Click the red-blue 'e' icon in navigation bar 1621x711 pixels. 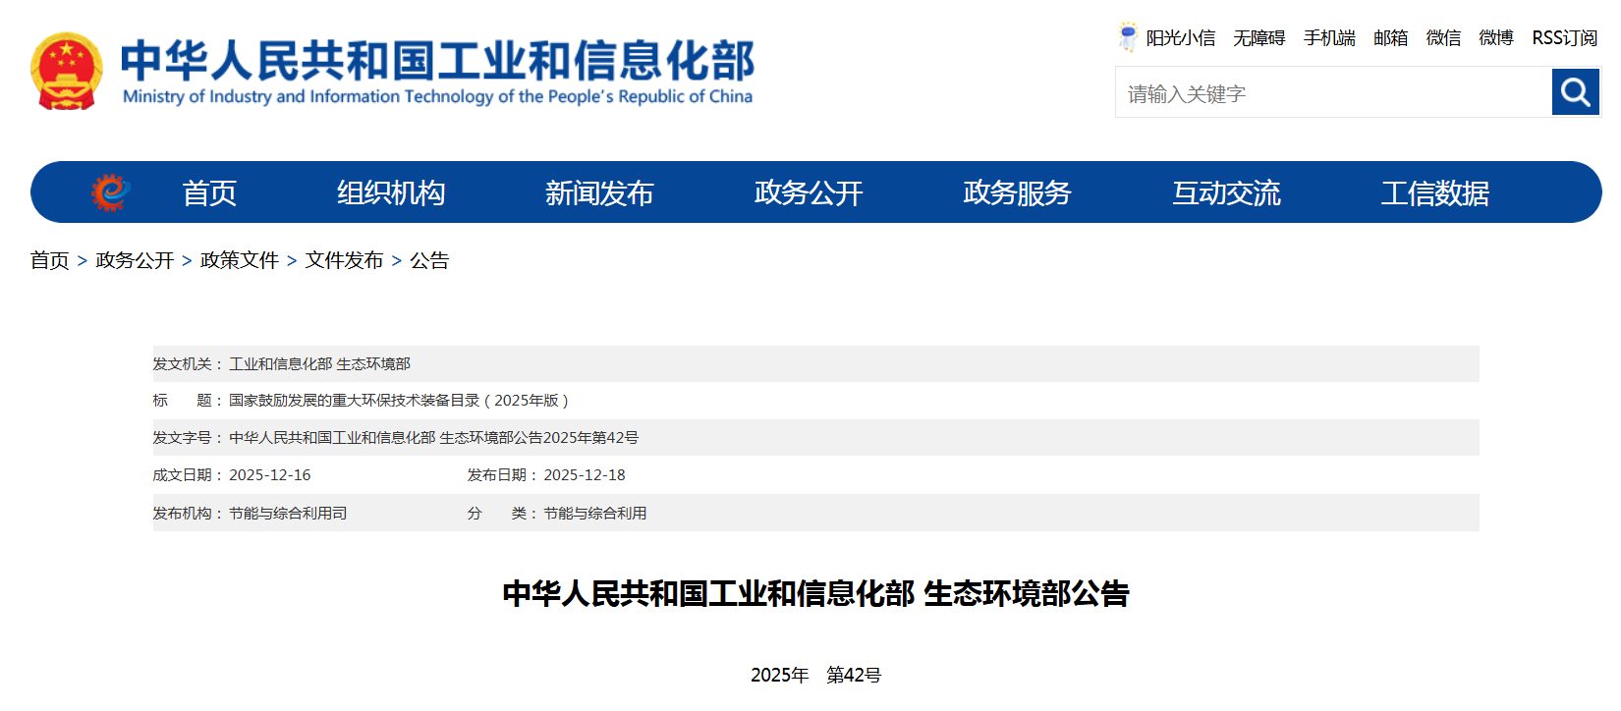110,192
